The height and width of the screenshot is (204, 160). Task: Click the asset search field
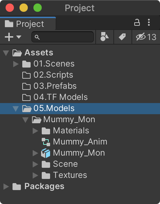point(63,37)
